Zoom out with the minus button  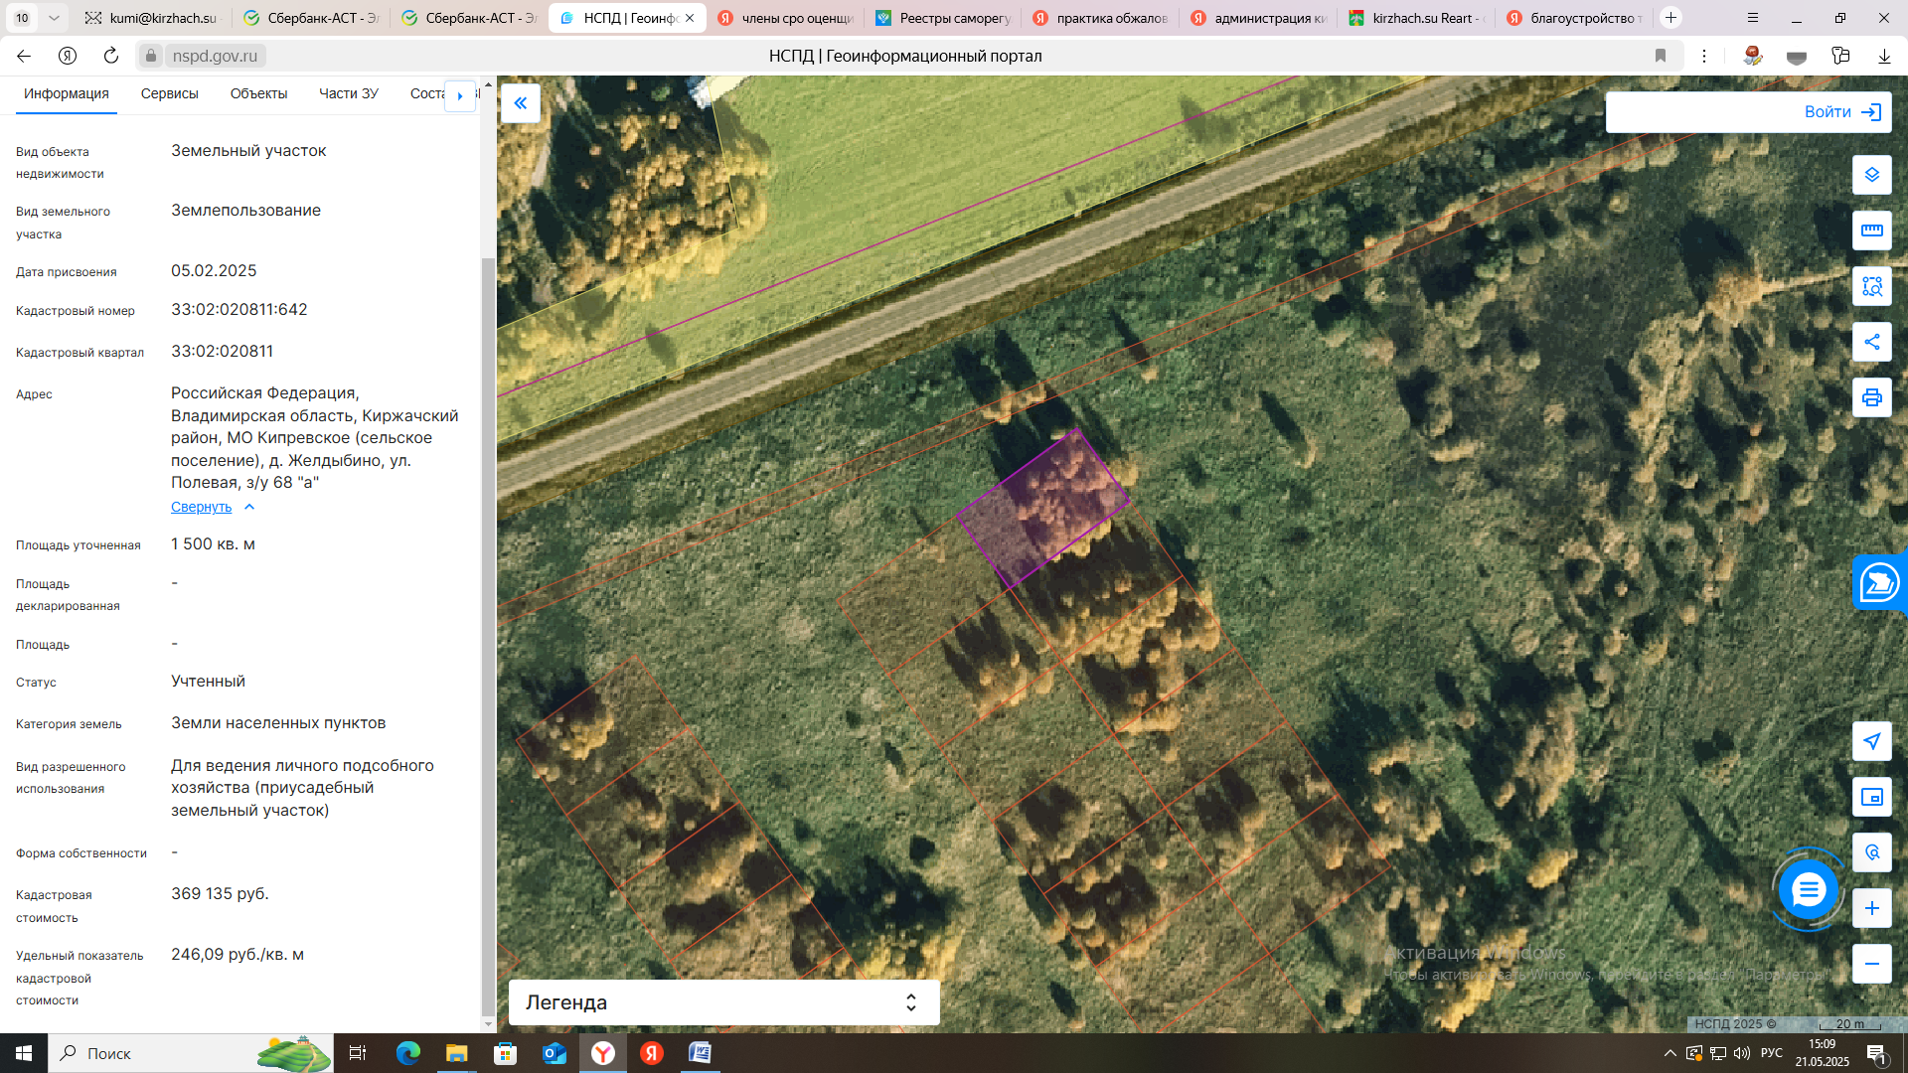point(1871,964)
